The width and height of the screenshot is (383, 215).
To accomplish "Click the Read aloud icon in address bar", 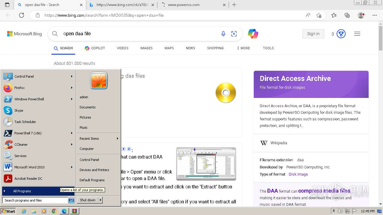I will (x=308, y=15).
